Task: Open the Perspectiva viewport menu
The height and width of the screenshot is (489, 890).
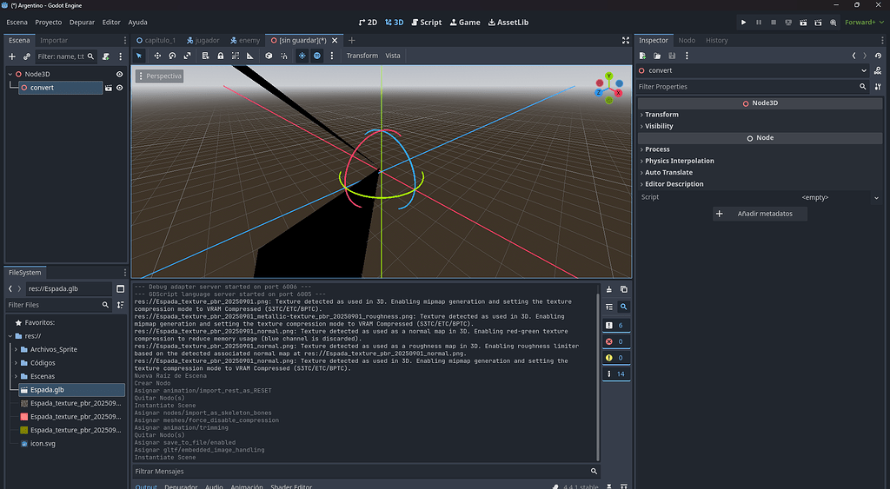Action: click(x=160, y=76)
